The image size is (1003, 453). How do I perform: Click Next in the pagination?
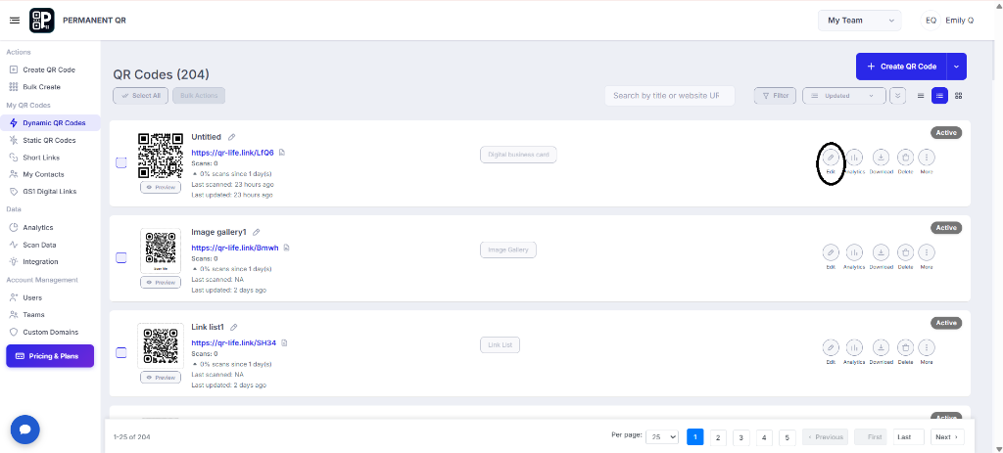(x=947, y=437)
